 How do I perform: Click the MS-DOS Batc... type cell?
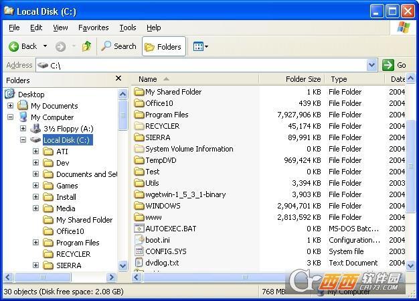click(x=354, y=229)
